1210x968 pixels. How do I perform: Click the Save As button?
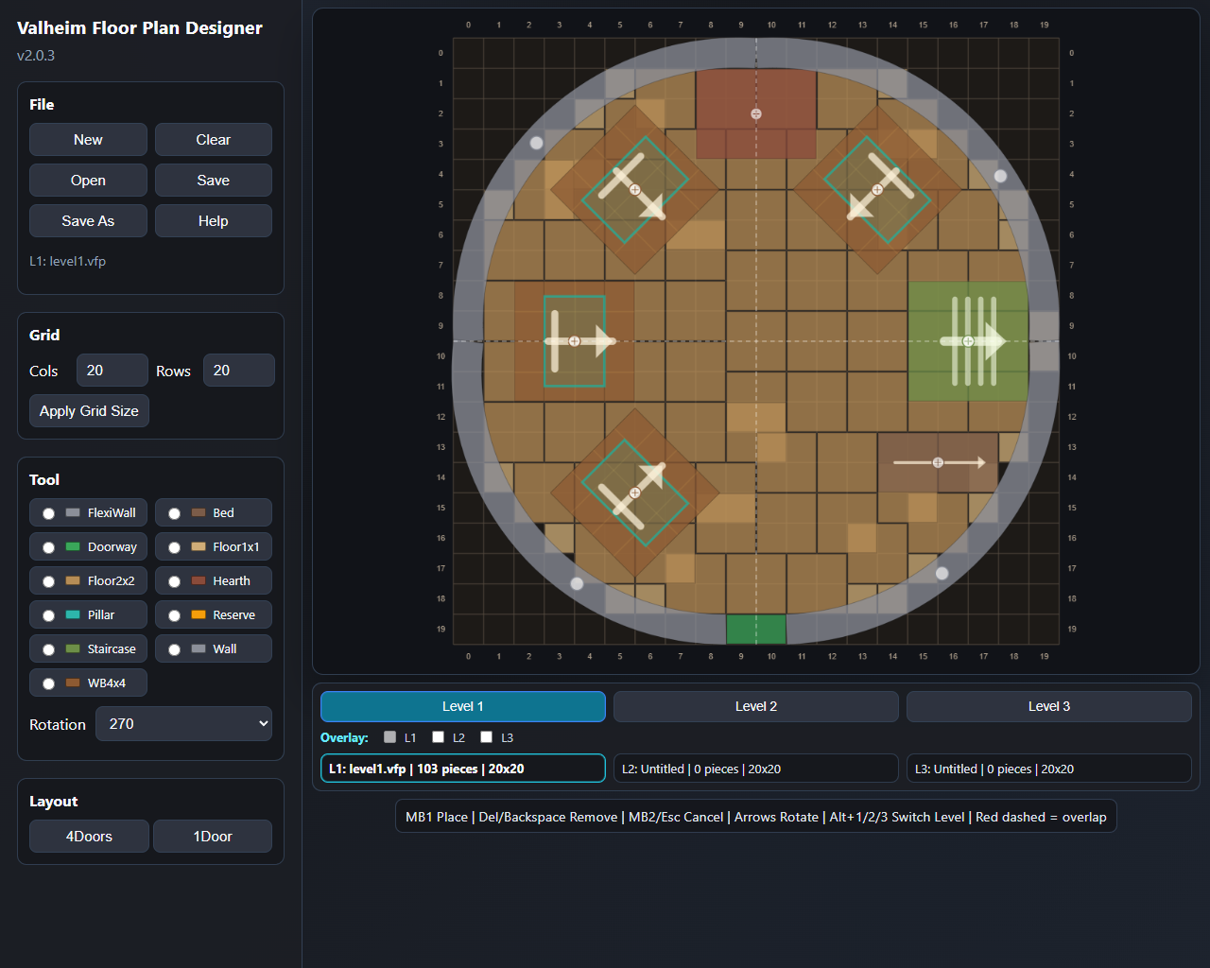88,221
